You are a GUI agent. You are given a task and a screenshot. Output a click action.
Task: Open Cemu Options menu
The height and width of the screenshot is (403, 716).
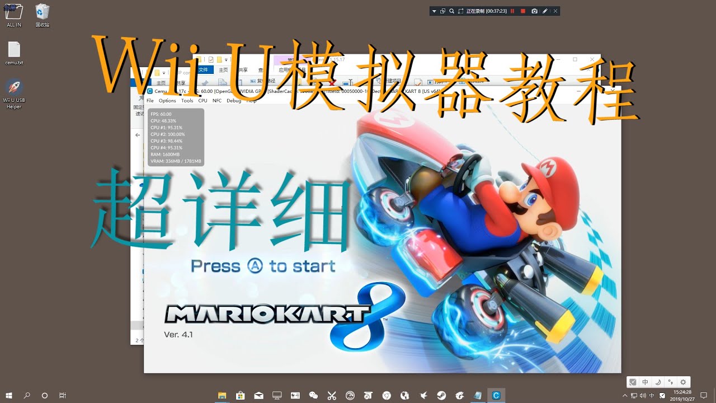167,101
